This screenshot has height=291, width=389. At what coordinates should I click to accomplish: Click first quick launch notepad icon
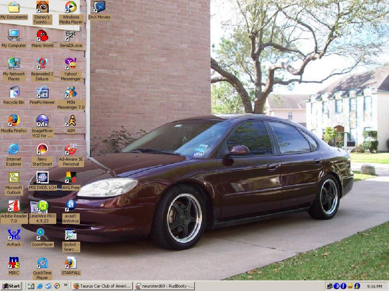coord(31,286)
